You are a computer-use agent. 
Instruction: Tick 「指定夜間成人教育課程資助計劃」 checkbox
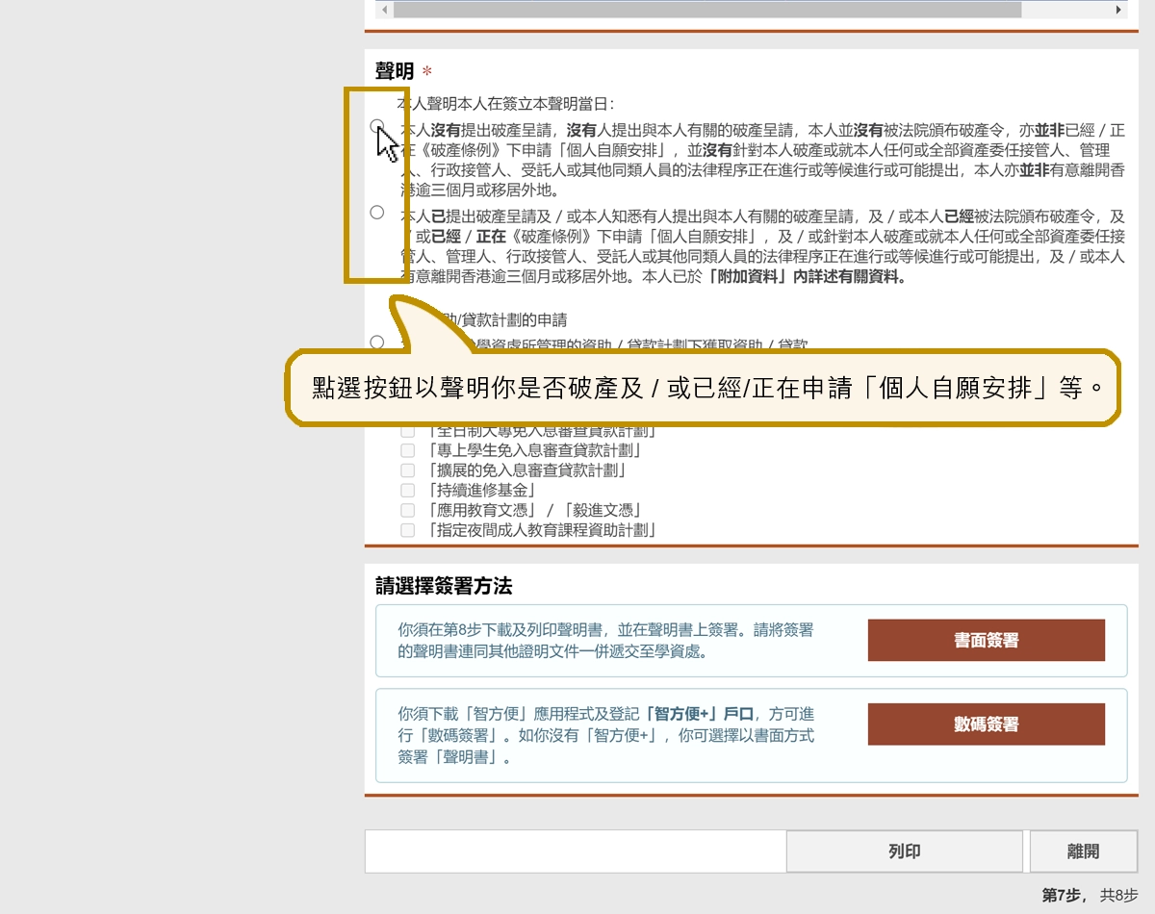tap(408, 531)
